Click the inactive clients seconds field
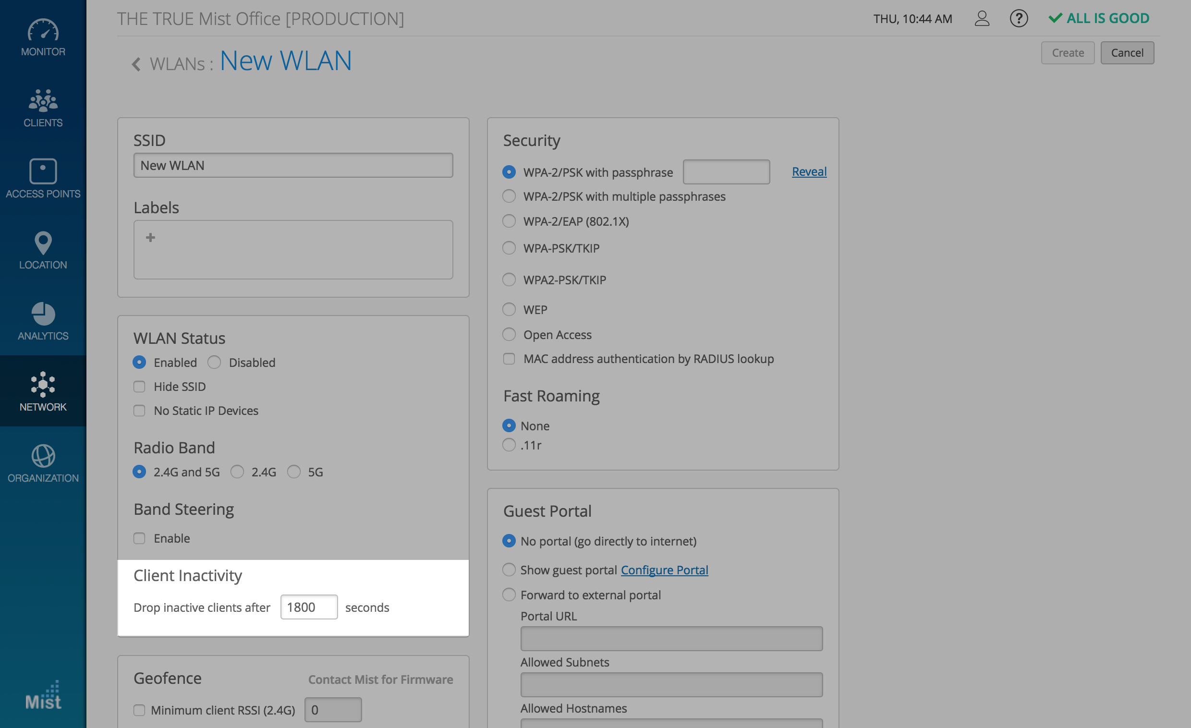 pyautogui.click(x=309, y=607)
